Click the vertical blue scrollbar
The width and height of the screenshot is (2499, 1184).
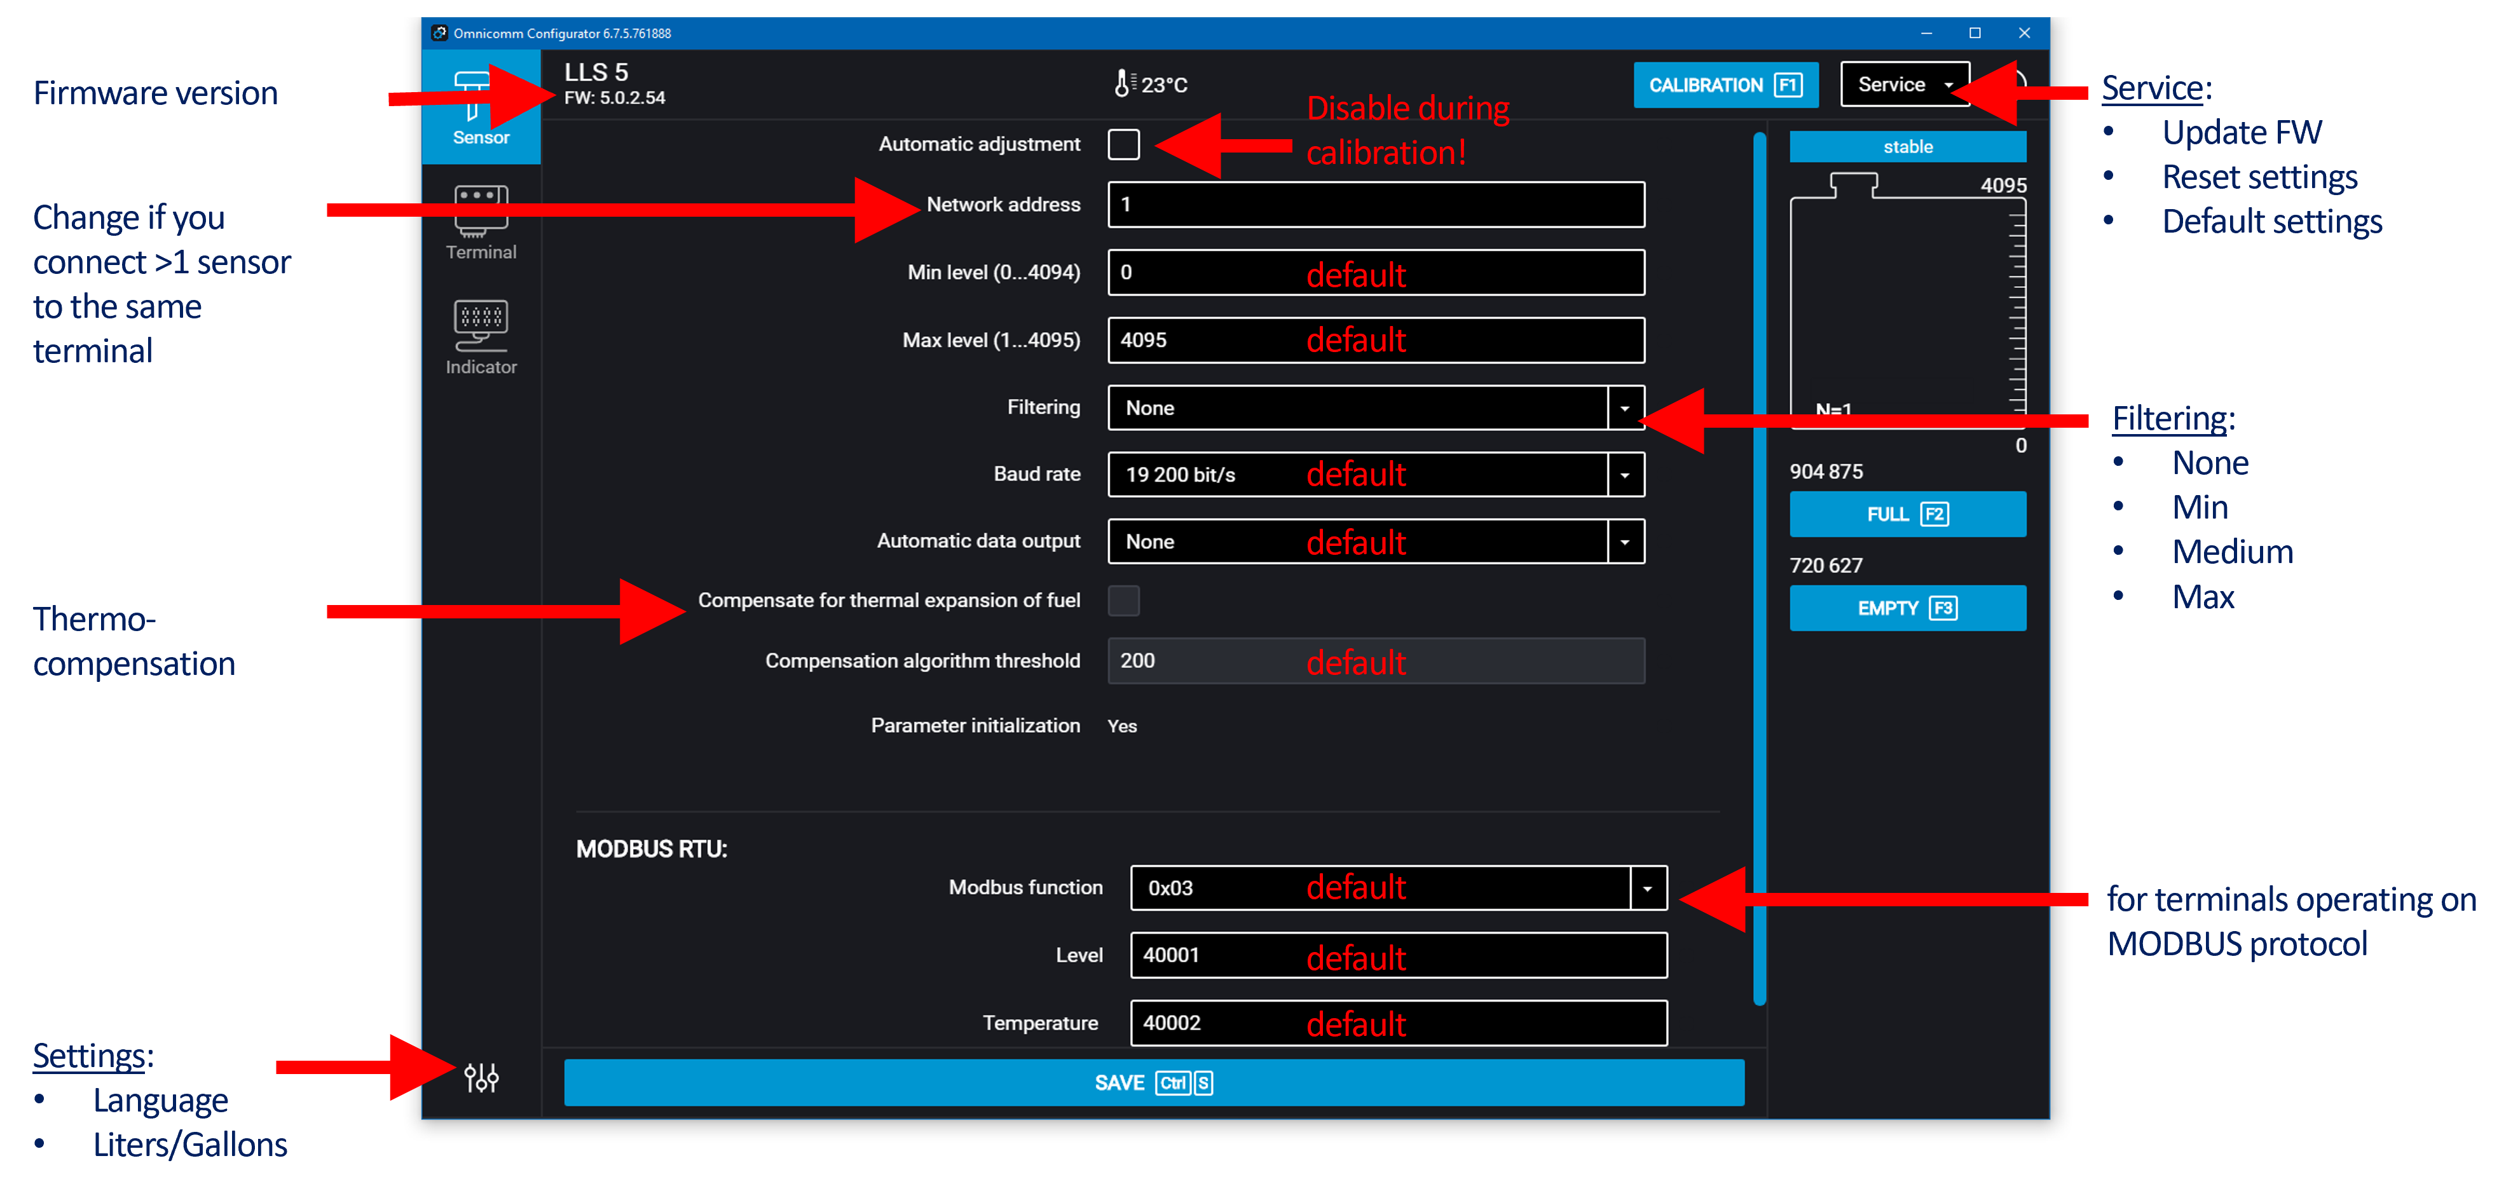pos(1760,568)
